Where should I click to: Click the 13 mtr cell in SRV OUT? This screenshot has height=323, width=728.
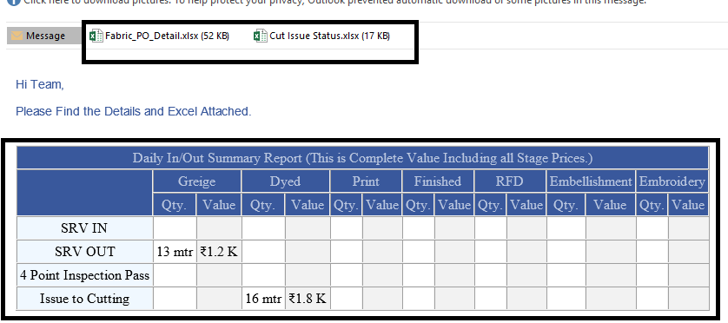[175, 252]
